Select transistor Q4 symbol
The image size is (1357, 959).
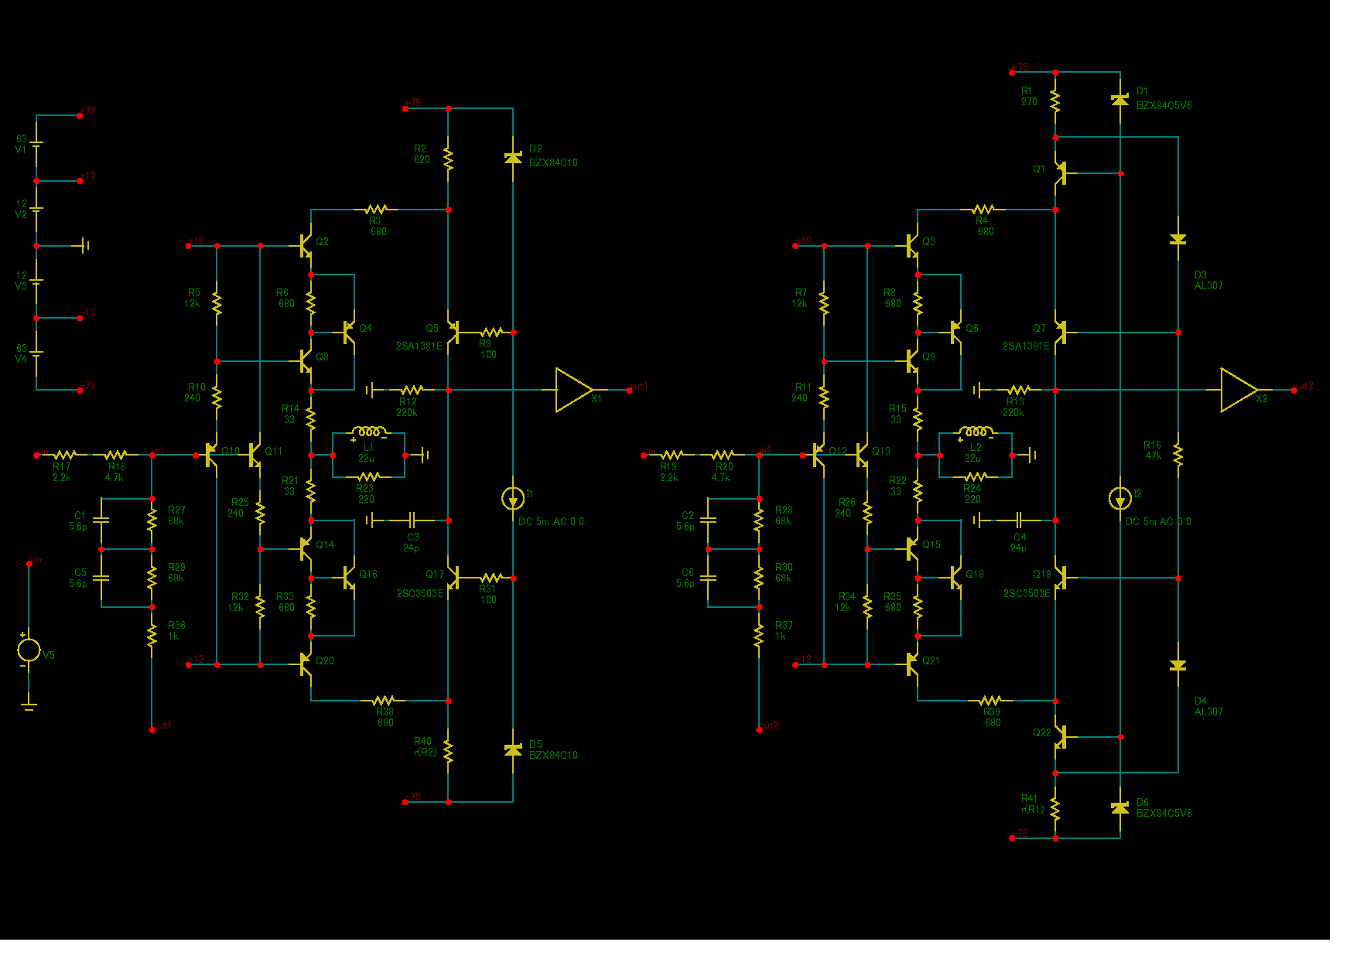[350, 333]
